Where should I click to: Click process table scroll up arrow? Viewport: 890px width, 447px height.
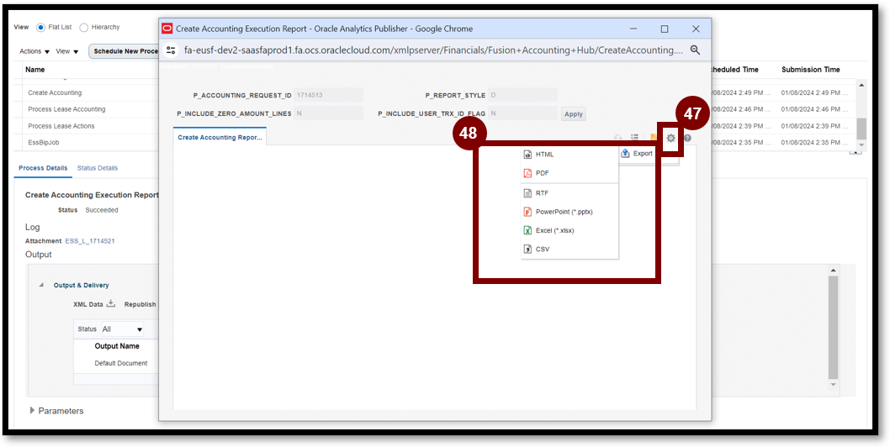click(861, 85)
